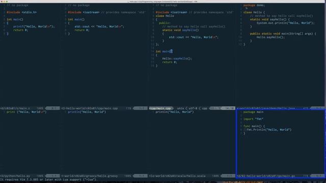Click the '<2-hello-world/c02s01/cpp/main.cpp' status line
This screenshot has height=183, width=326.
104,108
